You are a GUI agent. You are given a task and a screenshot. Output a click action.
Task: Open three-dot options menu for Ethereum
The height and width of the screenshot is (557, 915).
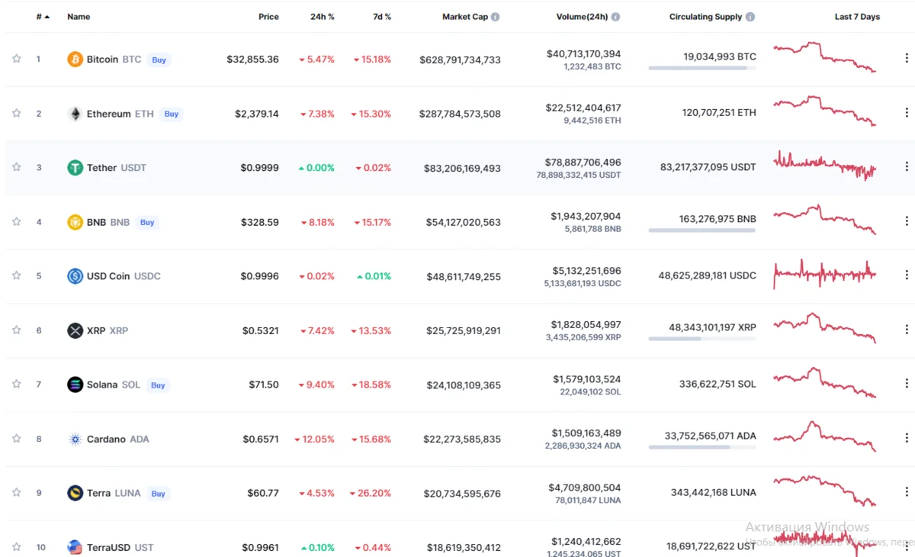(907, 113)
